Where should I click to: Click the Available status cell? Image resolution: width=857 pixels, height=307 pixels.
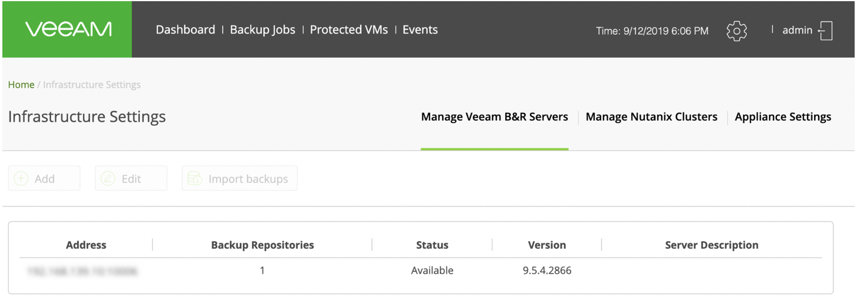pos(432,271)
